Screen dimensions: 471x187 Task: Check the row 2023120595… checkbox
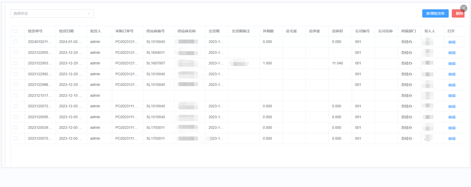[16, 117]
